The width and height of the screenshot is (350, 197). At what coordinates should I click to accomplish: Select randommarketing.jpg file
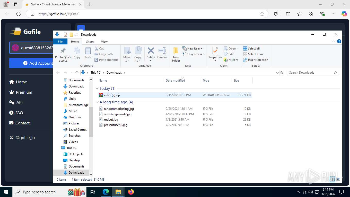tap(175, 109)
